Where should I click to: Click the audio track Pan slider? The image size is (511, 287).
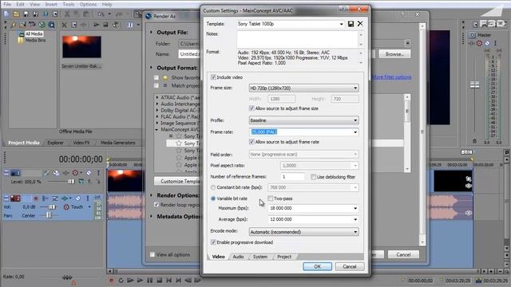click(x=48, y=215)
